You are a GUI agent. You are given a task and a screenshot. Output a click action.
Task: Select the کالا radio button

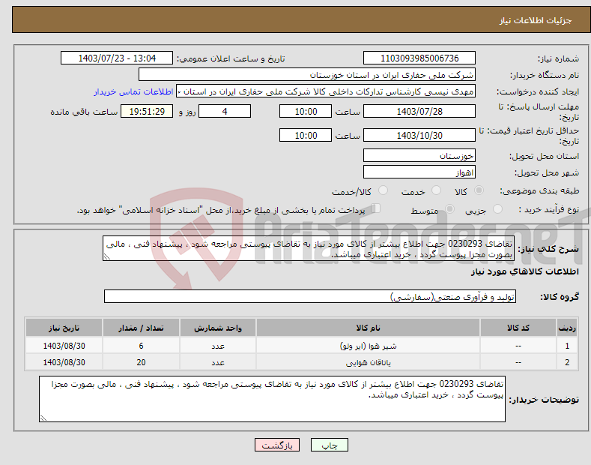tap(479, 190)
